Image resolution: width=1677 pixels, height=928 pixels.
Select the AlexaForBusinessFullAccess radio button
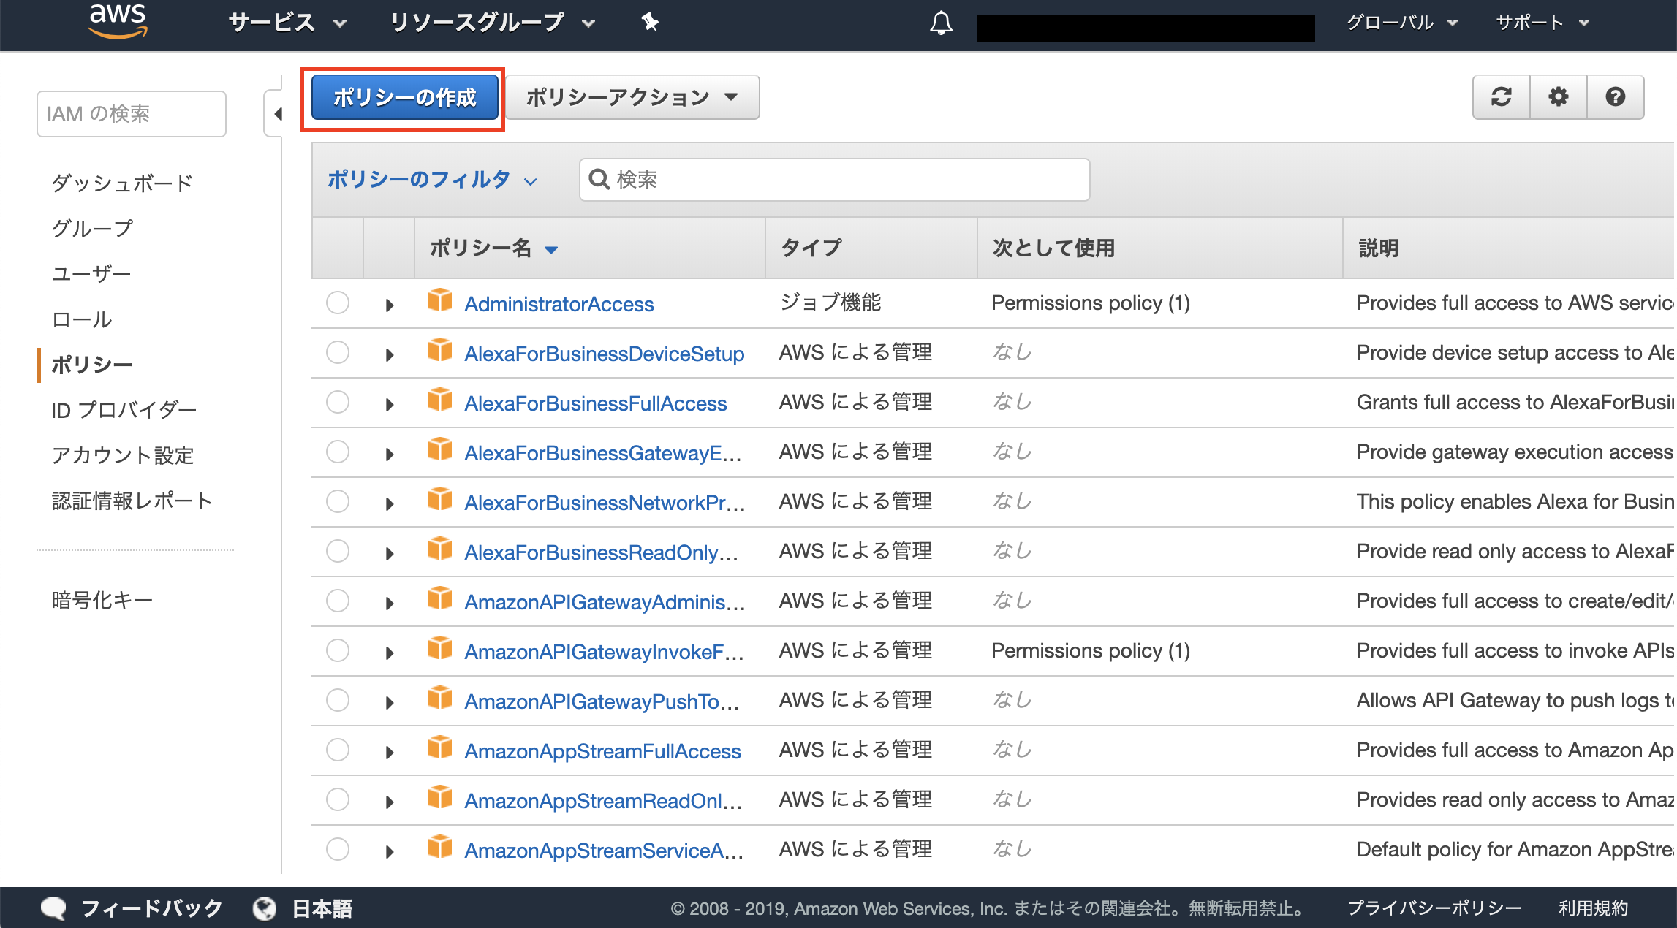click(x=337, y=402)
